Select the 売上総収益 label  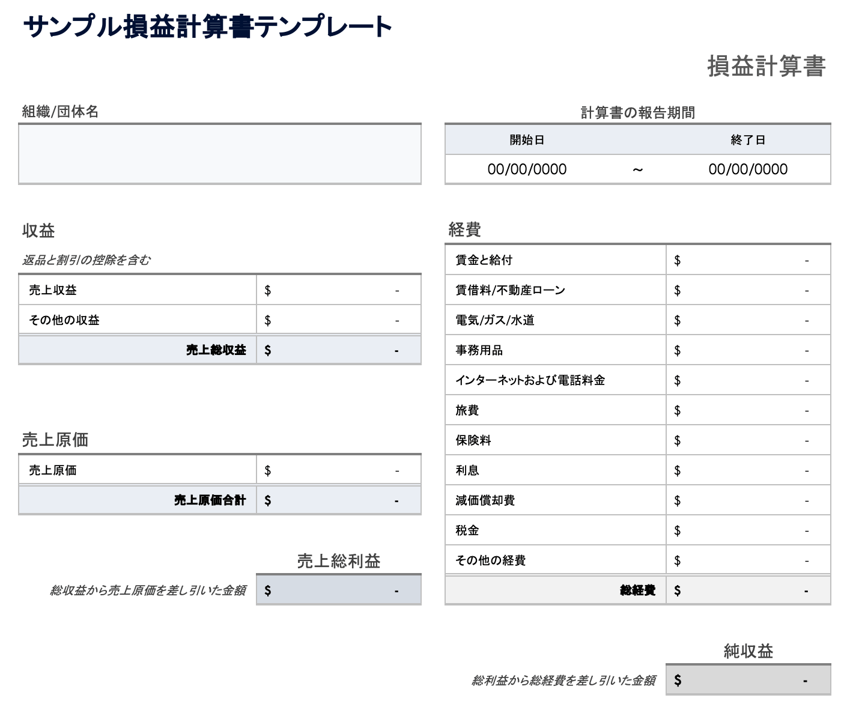(x=216, y=350)
